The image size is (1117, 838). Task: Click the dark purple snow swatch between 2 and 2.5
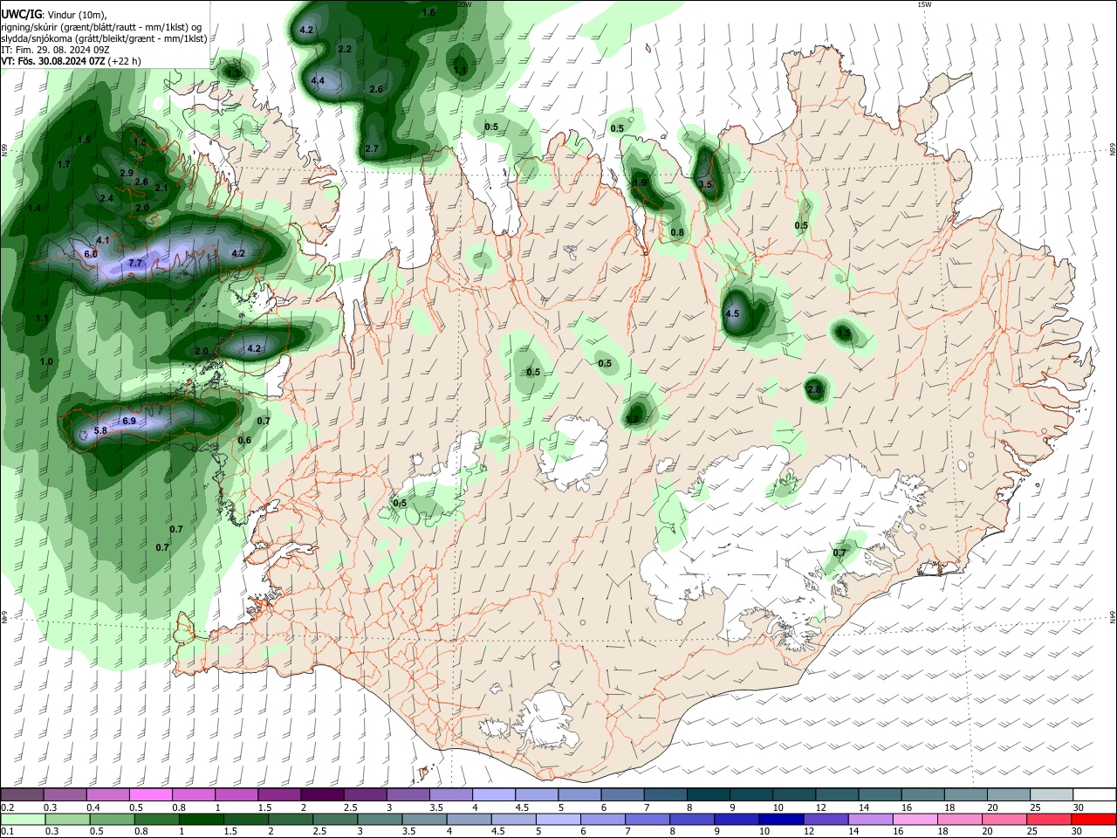click(x=321, y=795)
